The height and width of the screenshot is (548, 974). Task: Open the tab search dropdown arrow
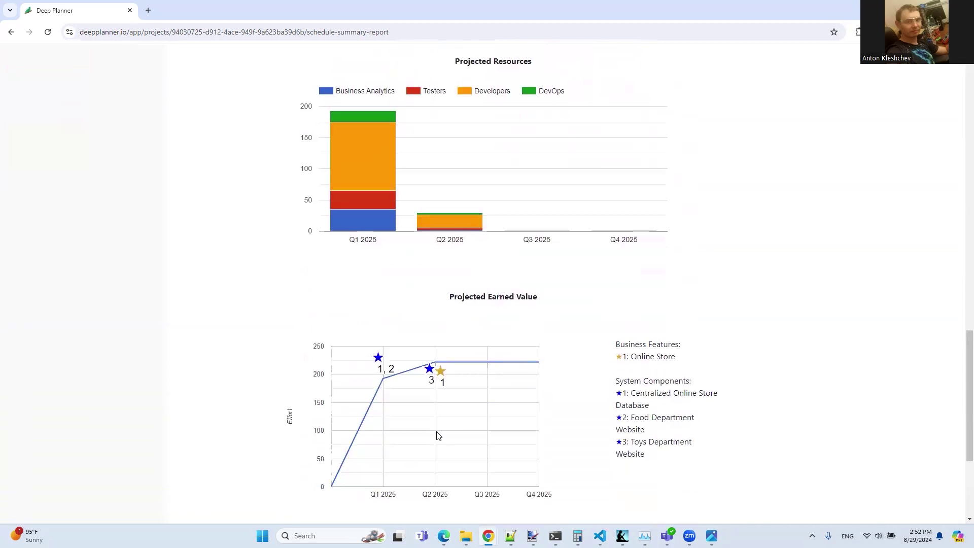[10, 10]
